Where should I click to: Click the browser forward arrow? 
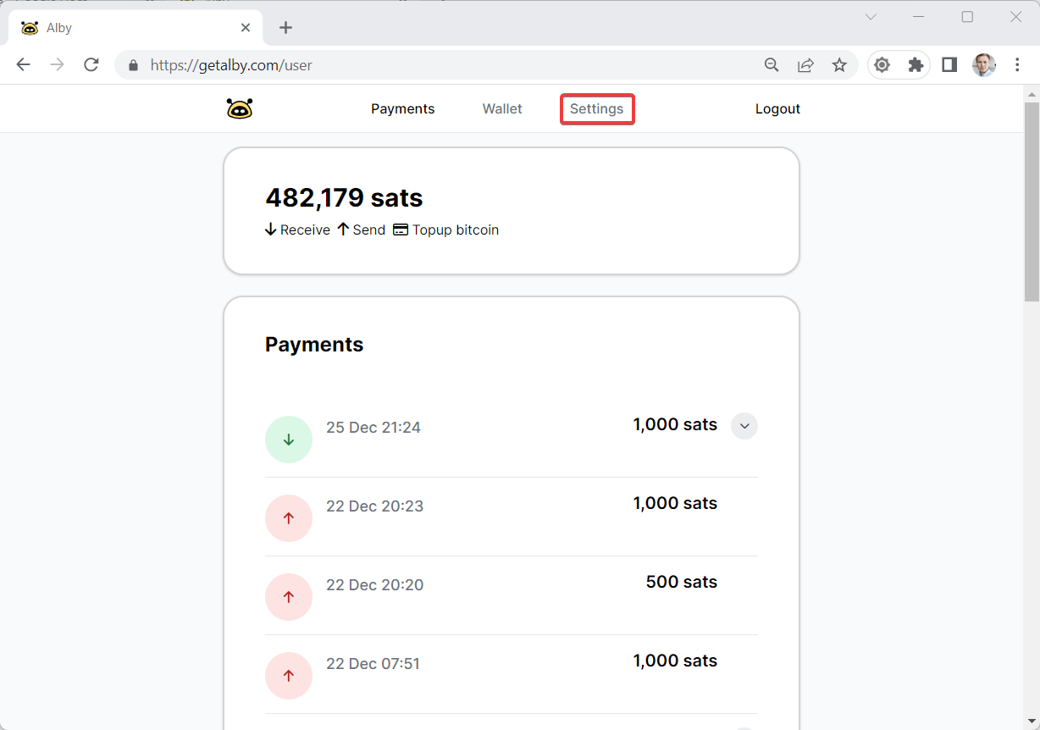click(57, 65)
